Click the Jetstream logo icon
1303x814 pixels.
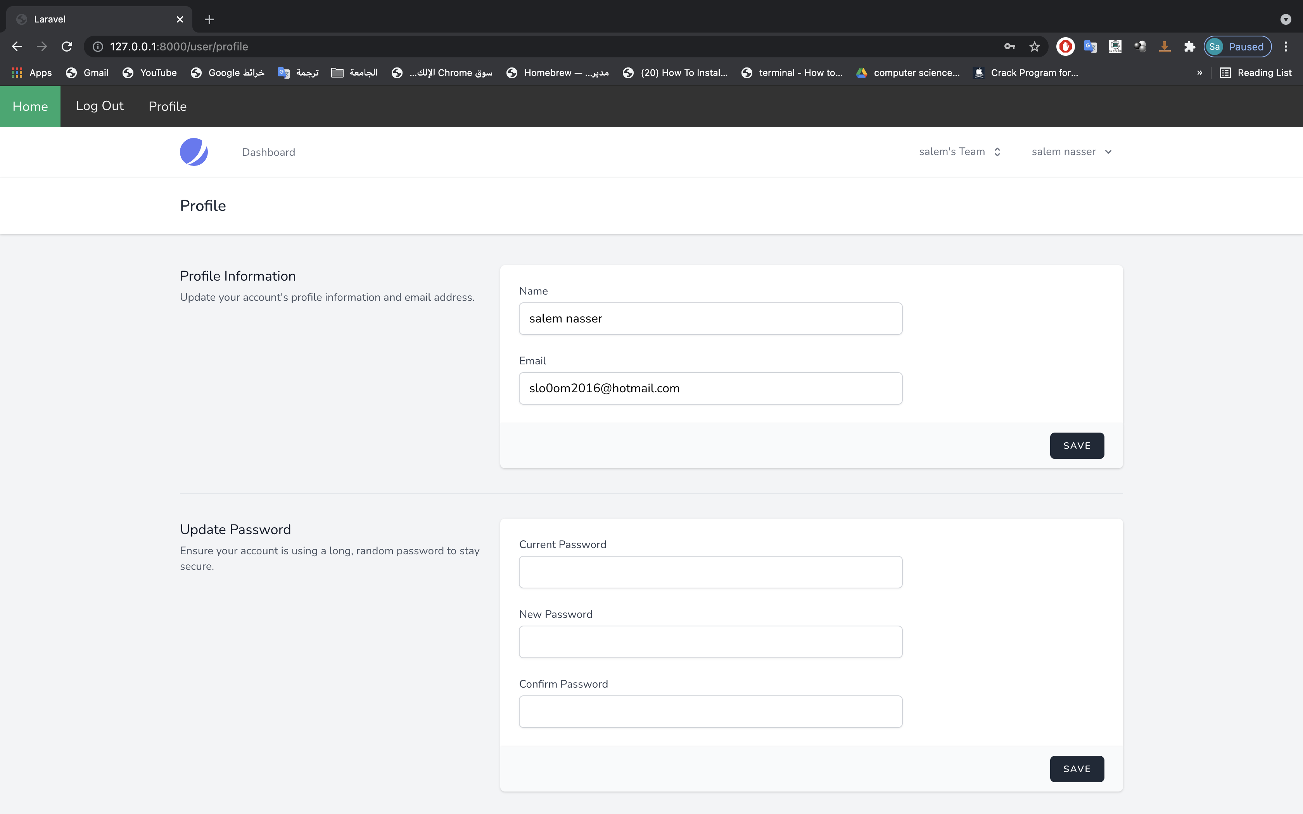pos(194,152)
